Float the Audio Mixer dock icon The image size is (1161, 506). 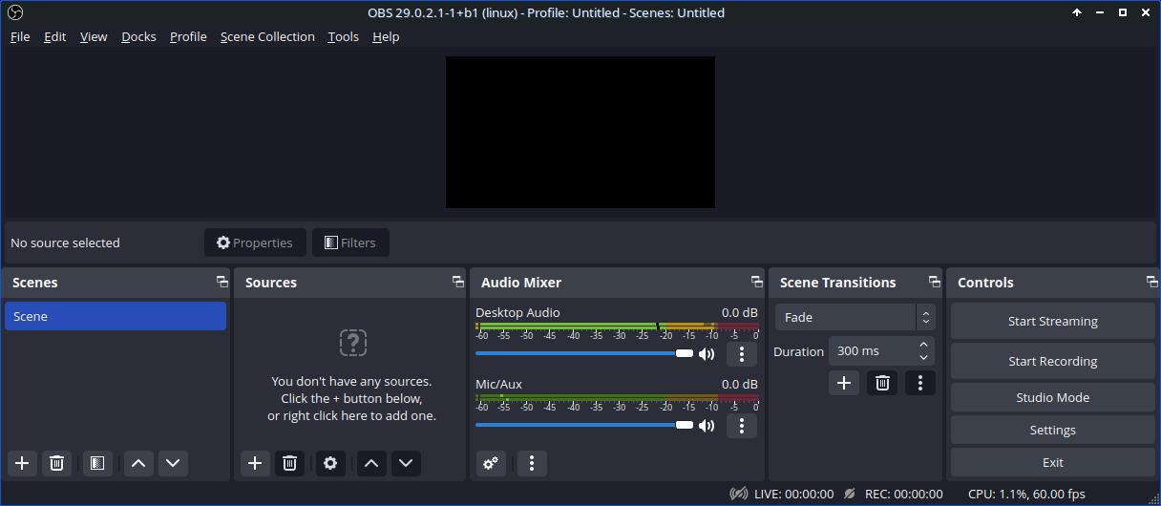point(756,282)
